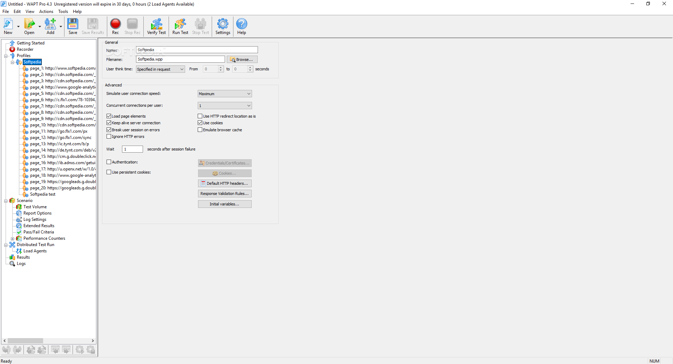Start recording with the Rec button

click(x=115, y=26)
